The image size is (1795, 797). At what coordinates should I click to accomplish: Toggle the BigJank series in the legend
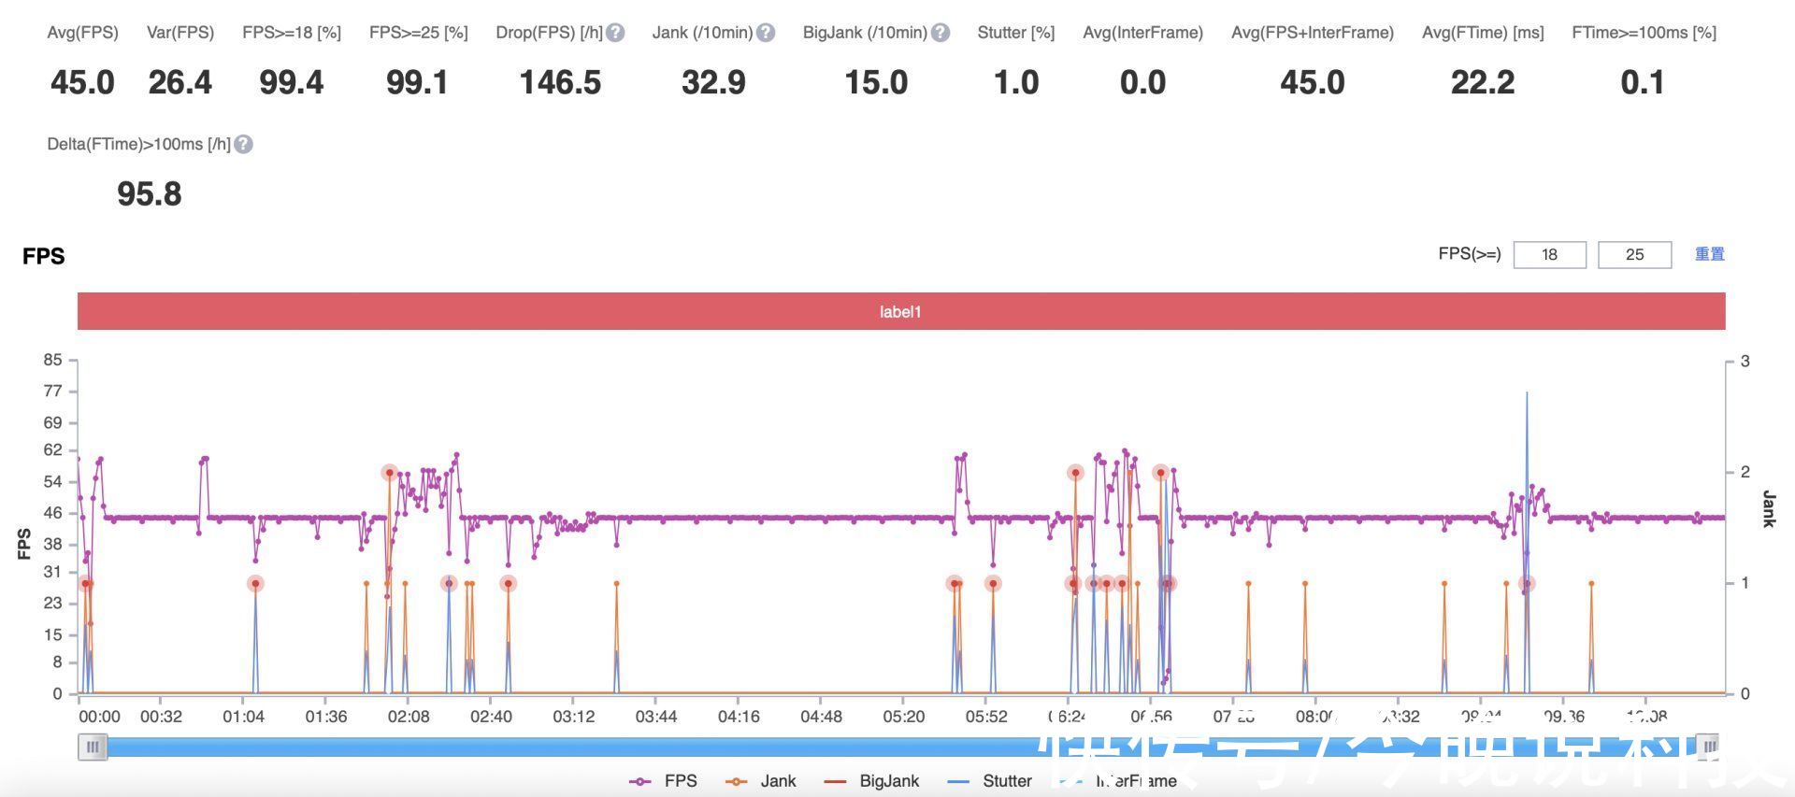[871, 781]
